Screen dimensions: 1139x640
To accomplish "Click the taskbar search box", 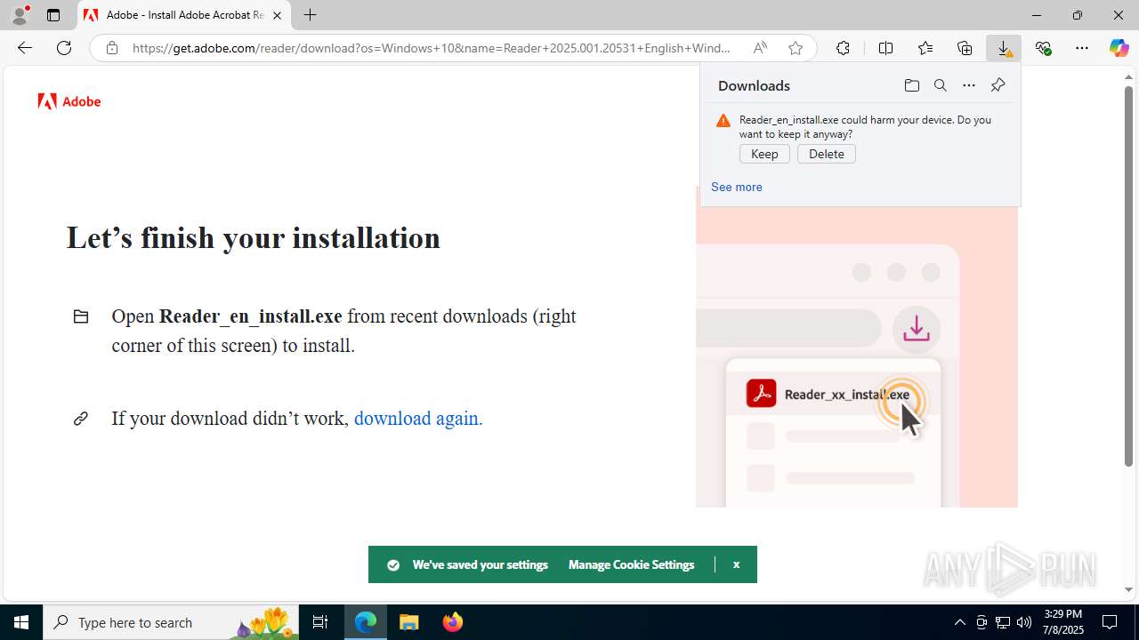I will (171, 622).
